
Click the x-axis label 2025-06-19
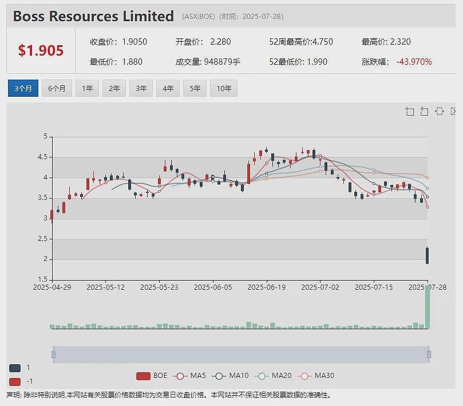coord(267,287)
